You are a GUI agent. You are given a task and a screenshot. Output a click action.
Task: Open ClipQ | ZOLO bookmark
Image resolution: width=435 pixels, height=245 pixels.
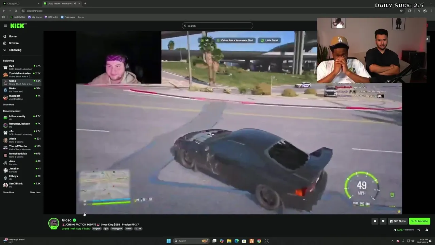point(18,17)
